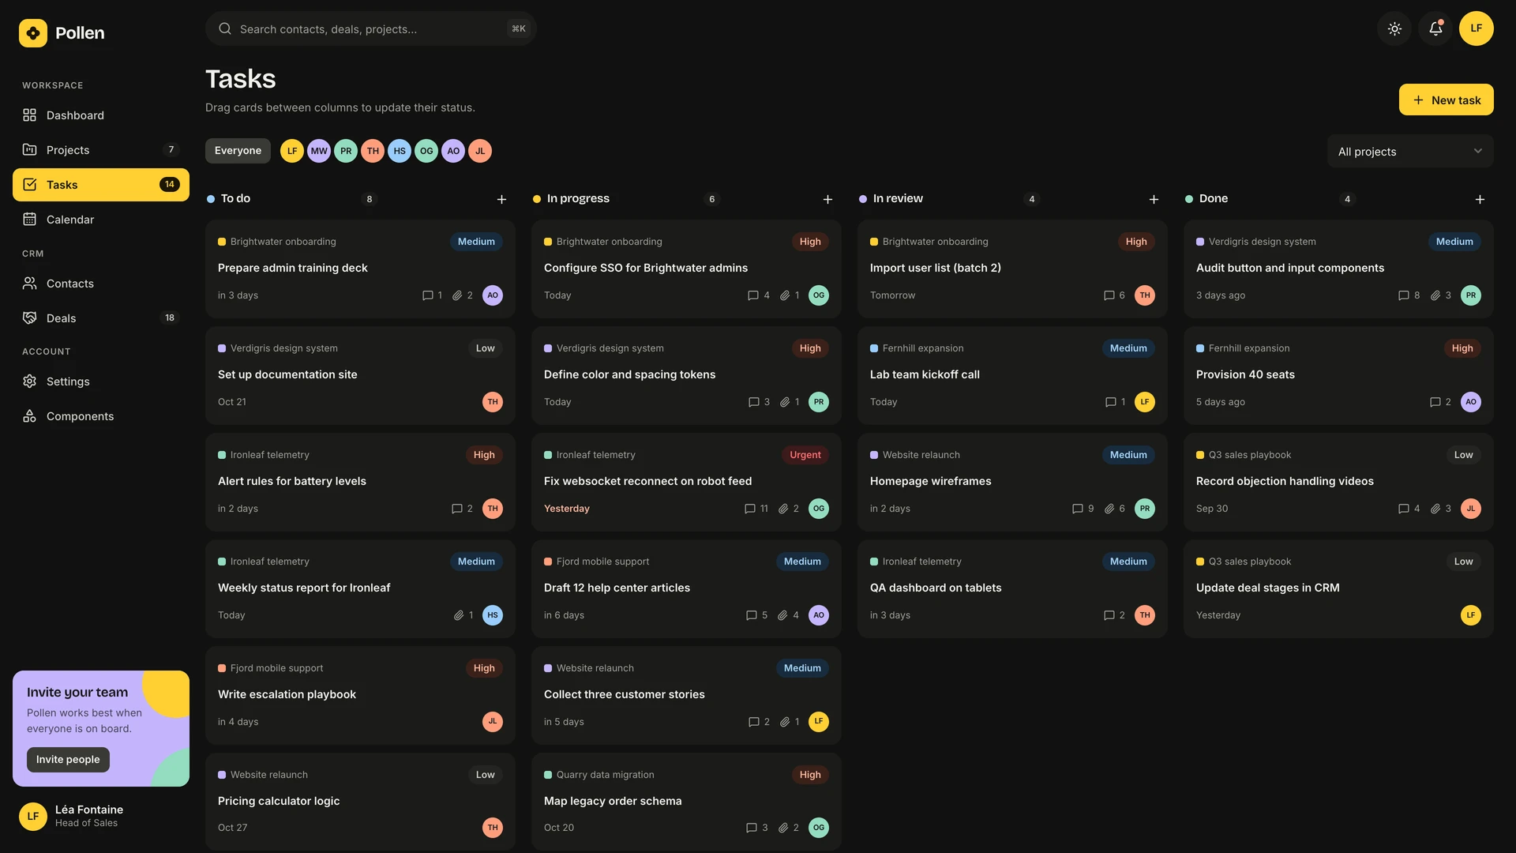Viewport: 1516px width, 853px height.
Task: Click the Urgent priority tag on the websocket card
Action: click(805, 455)
